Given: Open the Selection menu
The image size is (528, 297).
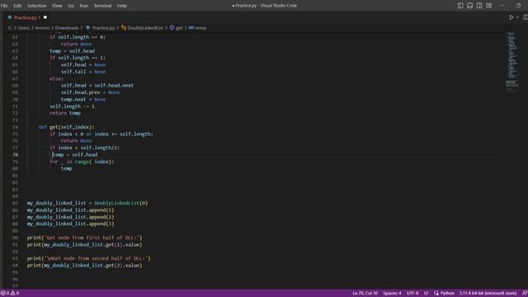Looking at the screenshot, I should [x=36, y=6].
